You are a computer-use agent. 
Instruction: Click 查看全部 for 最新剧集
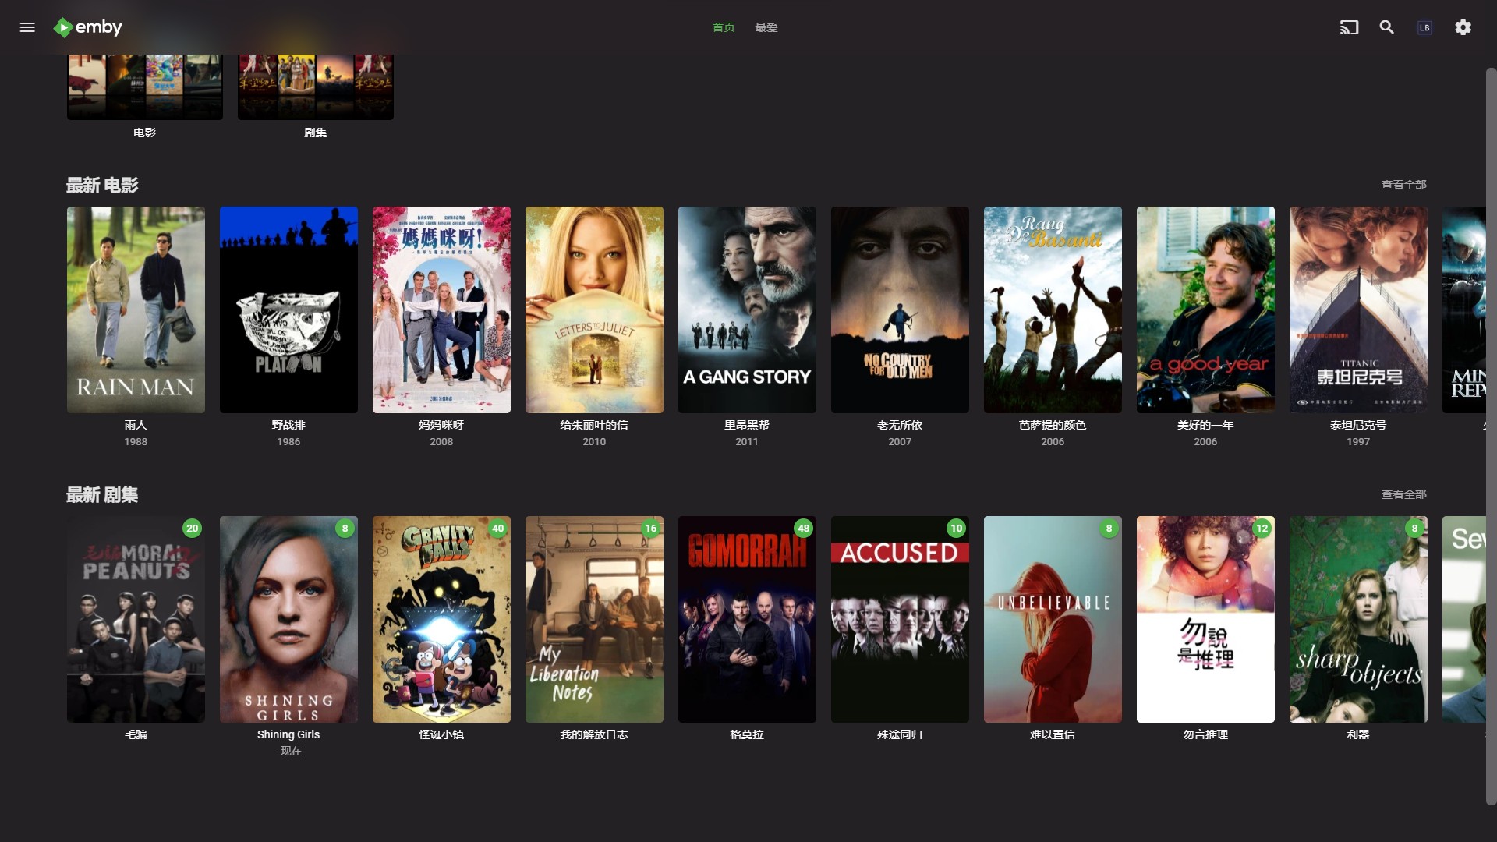pos(1403,494)
